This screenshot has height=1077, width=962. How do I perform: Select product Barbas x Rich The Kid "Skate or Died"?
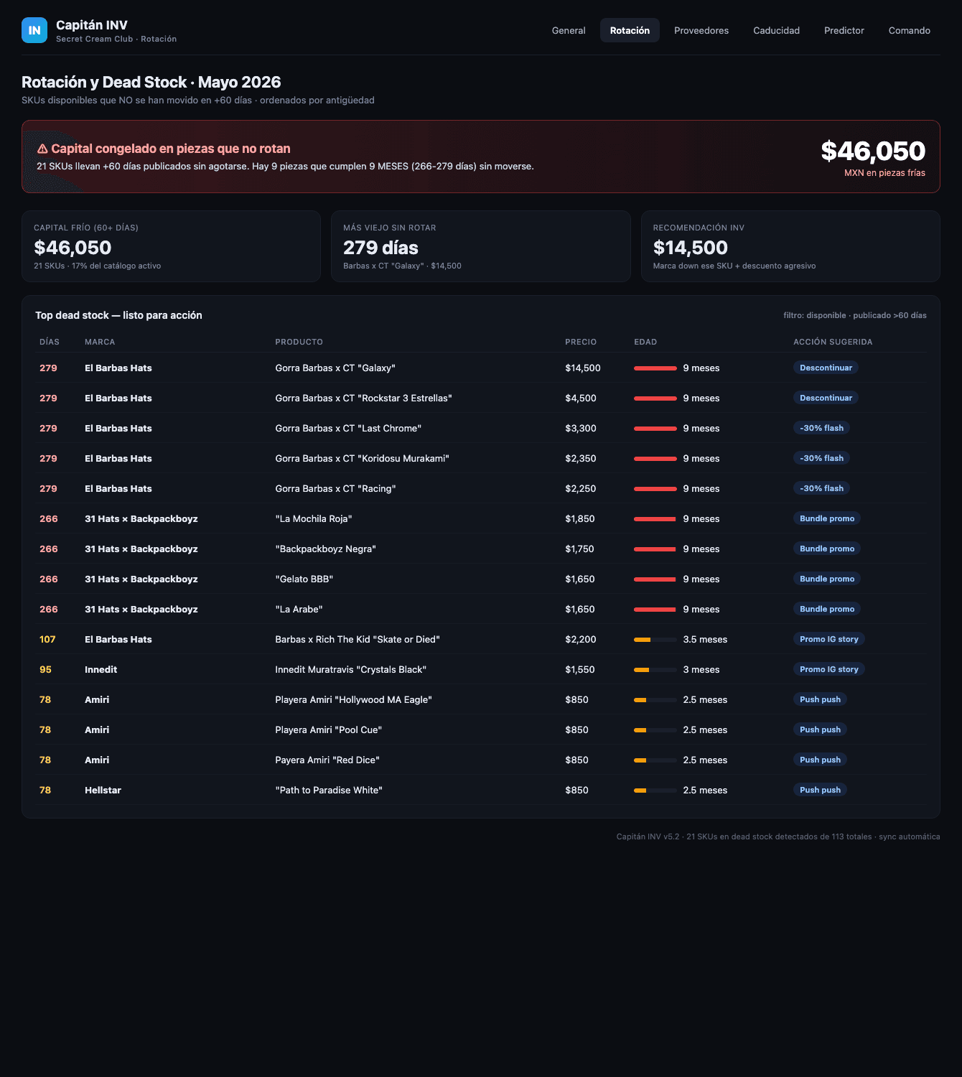click(x=358, y=639)
